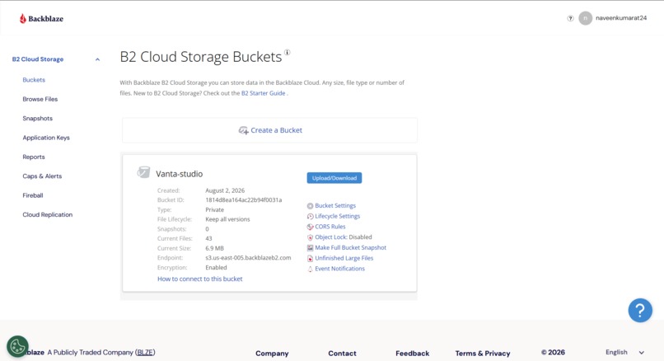Go to Snapshots in the sidebar
The width and height of the screenshot is (664, 361).
pyautogui.click(x=38, y=118)
